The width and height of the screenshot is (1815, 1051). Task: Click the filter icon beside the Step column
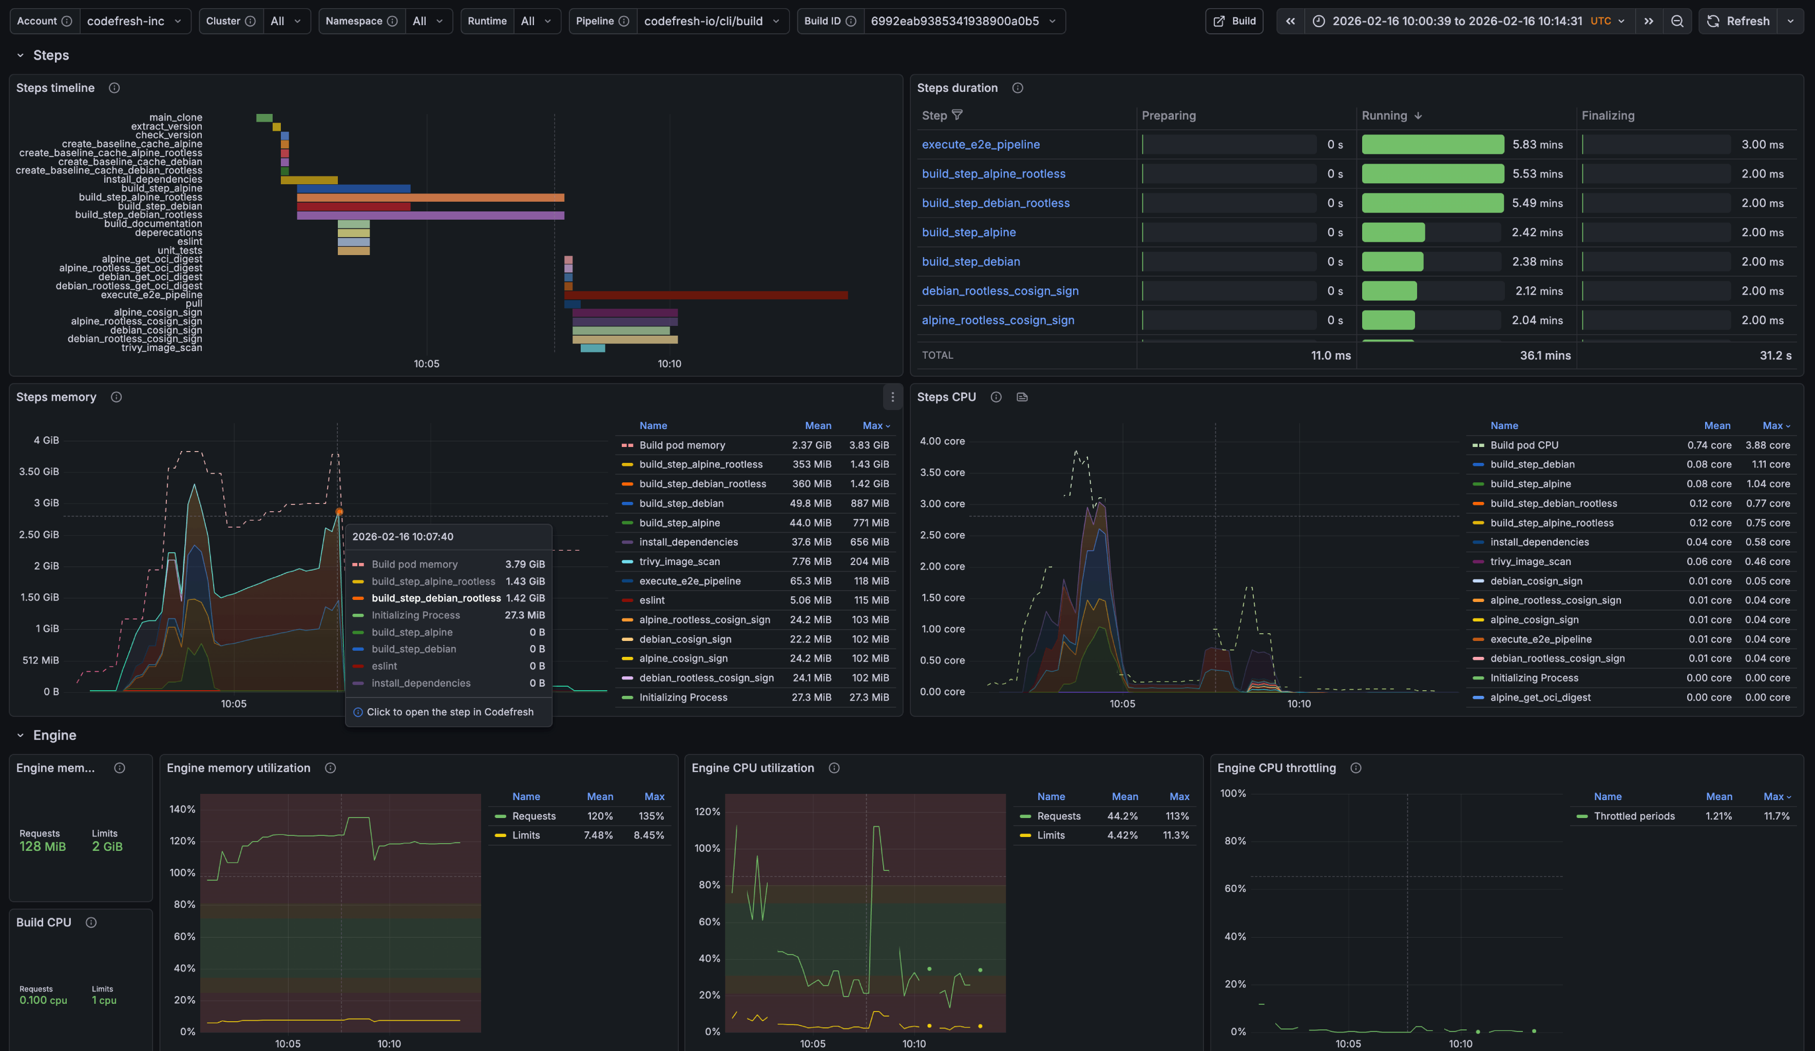tap(957, 115)
